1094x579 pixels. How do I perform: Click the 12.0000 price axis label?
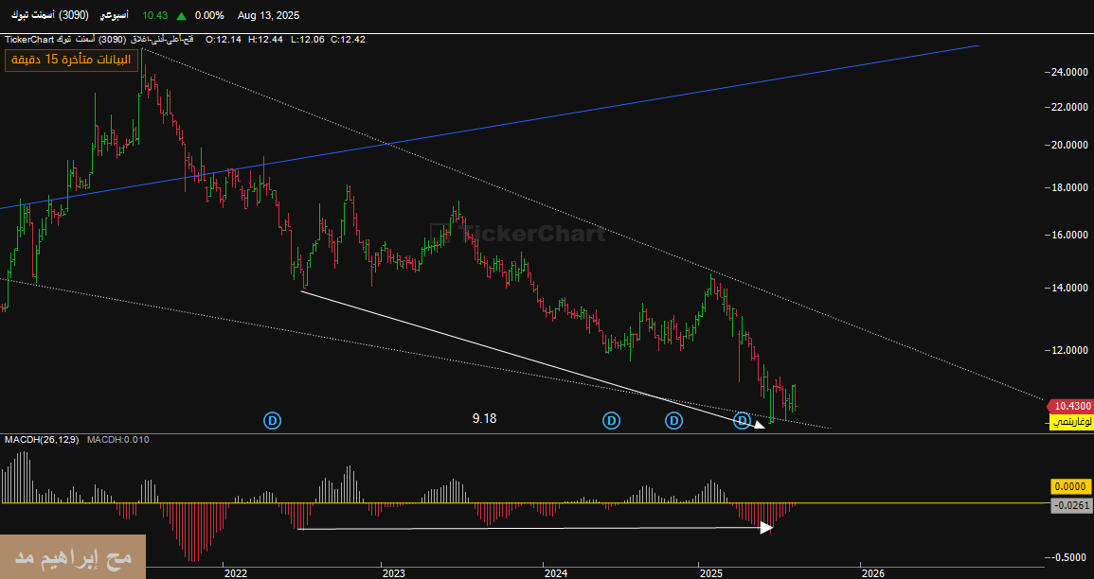point(1068,350)
